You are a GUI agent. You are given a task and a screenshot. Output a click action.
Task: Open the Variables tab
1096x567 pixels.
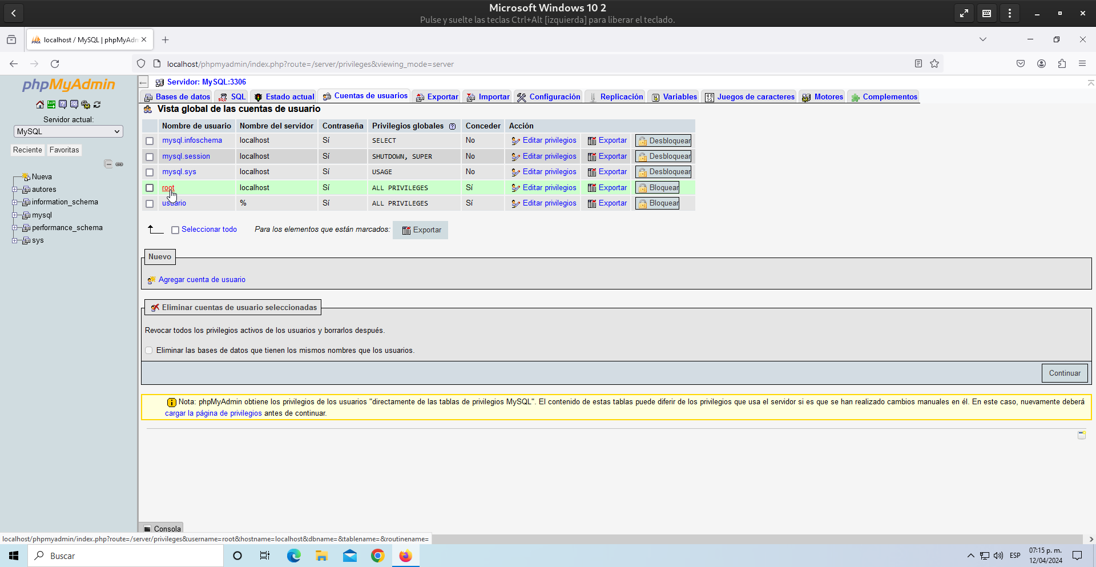[674, 96]
